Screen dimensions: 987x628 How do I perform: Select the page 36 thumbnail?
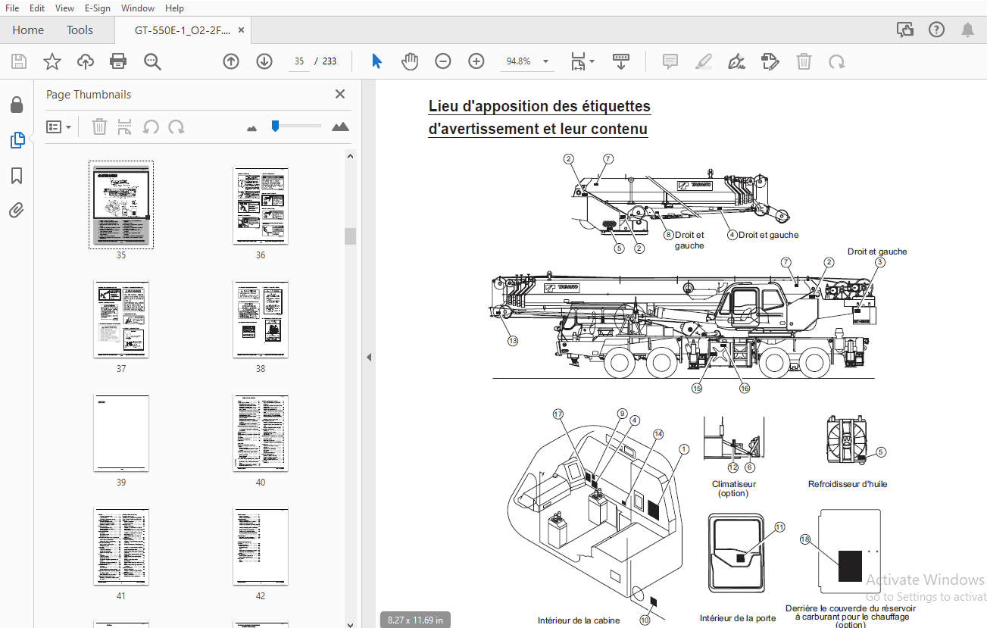(261, 206)
